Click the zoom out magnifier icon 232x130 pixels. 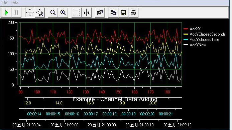pyautogui.click(x=53, y=13)
